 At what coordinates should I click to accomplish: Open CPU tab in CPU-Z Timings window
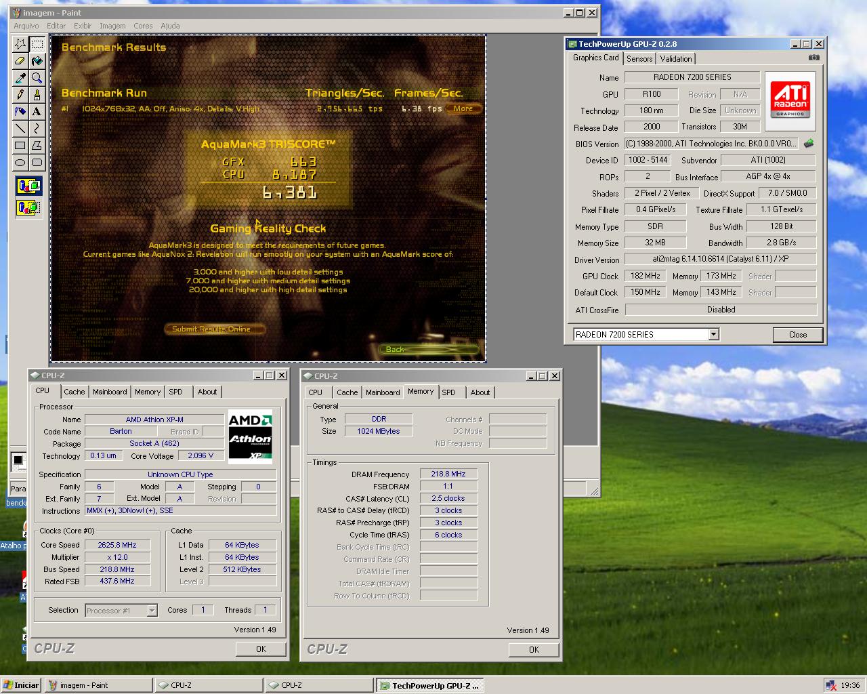click(316, 392)
